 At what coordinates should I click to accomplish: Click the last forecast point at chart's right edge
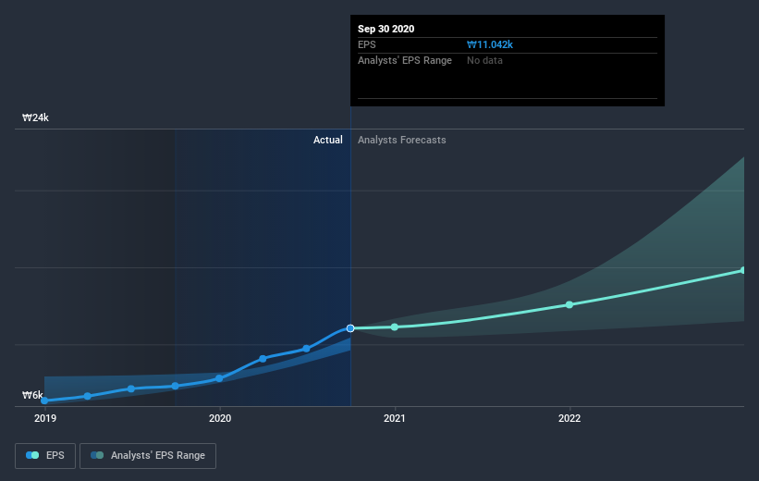[x=743, y=270]
